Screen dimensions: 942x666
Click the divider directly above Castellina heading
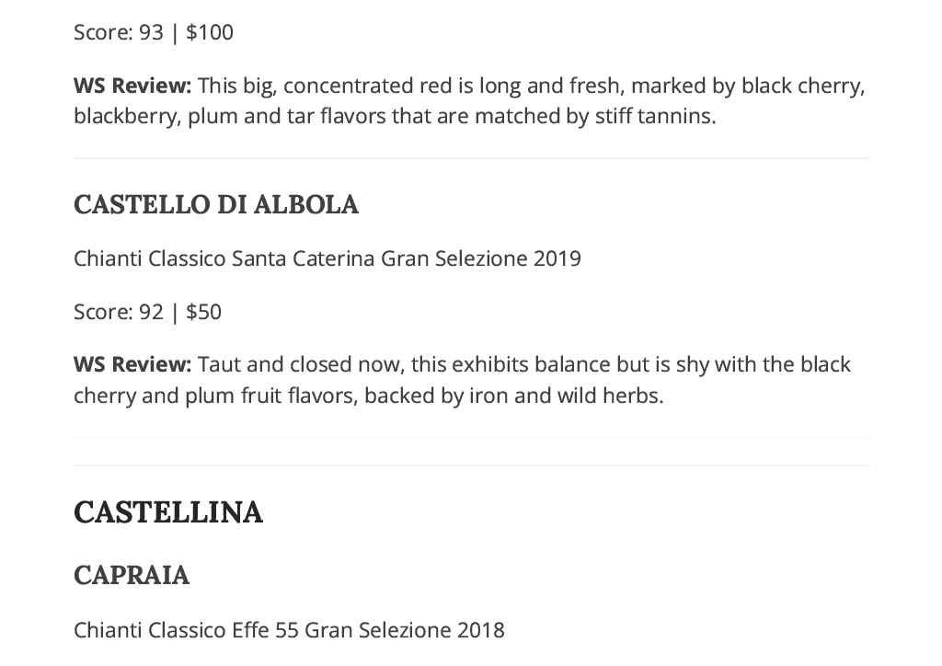coord(472,465)
